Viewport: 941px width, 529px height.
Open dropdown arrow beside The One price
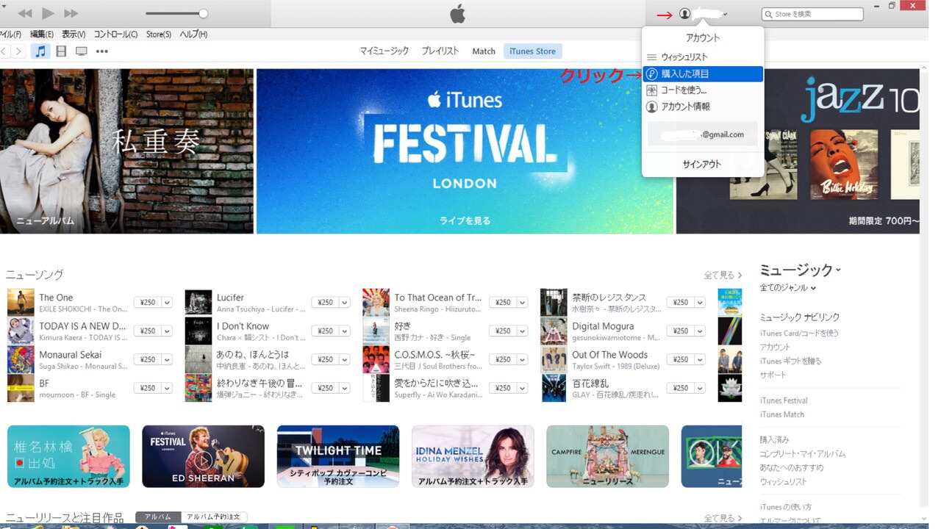click(x=166, y=303)
